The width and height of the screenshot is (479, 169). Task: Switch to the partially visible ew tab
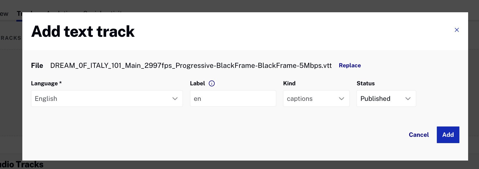(x=4, y=14)
